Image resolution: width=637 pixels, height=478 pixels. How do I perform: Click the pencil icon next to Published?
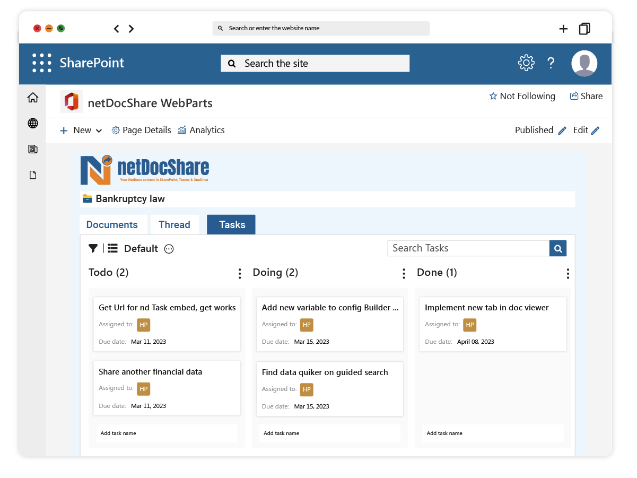coord(562,131)
